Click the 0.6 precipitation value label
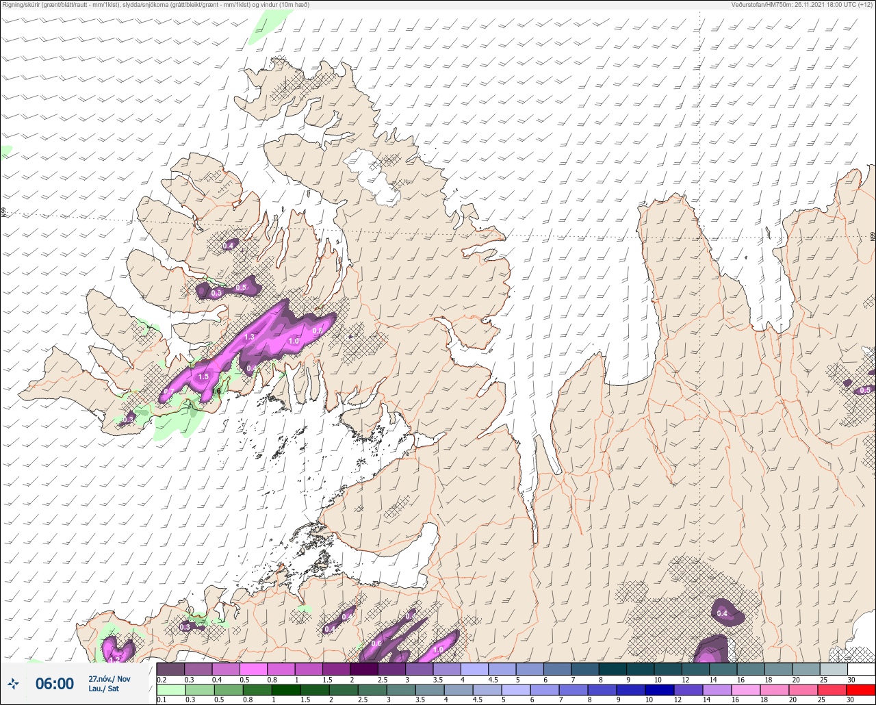 (x=376, y=643)
